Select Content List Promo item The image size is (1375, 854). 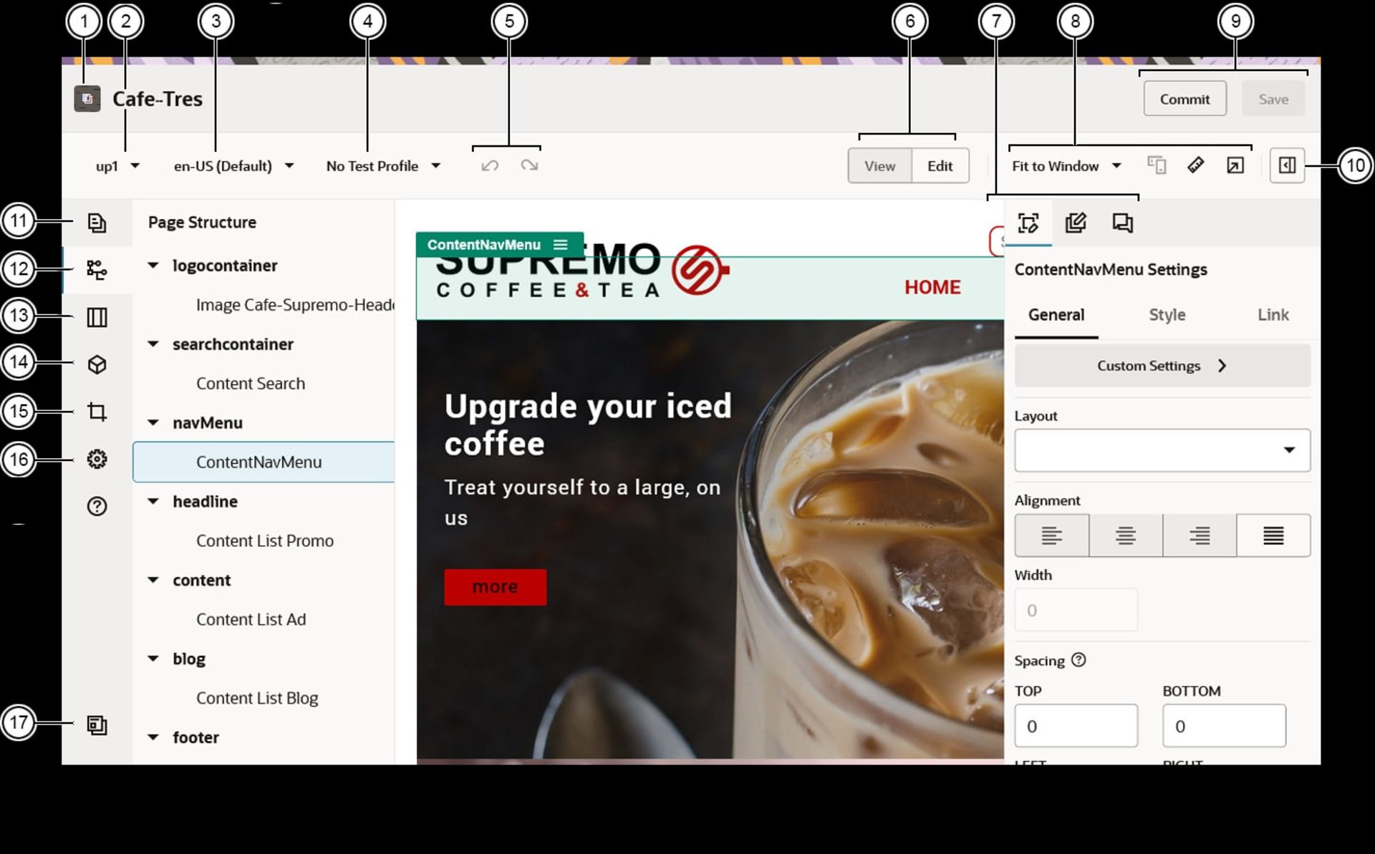click(x=265, y=541)
